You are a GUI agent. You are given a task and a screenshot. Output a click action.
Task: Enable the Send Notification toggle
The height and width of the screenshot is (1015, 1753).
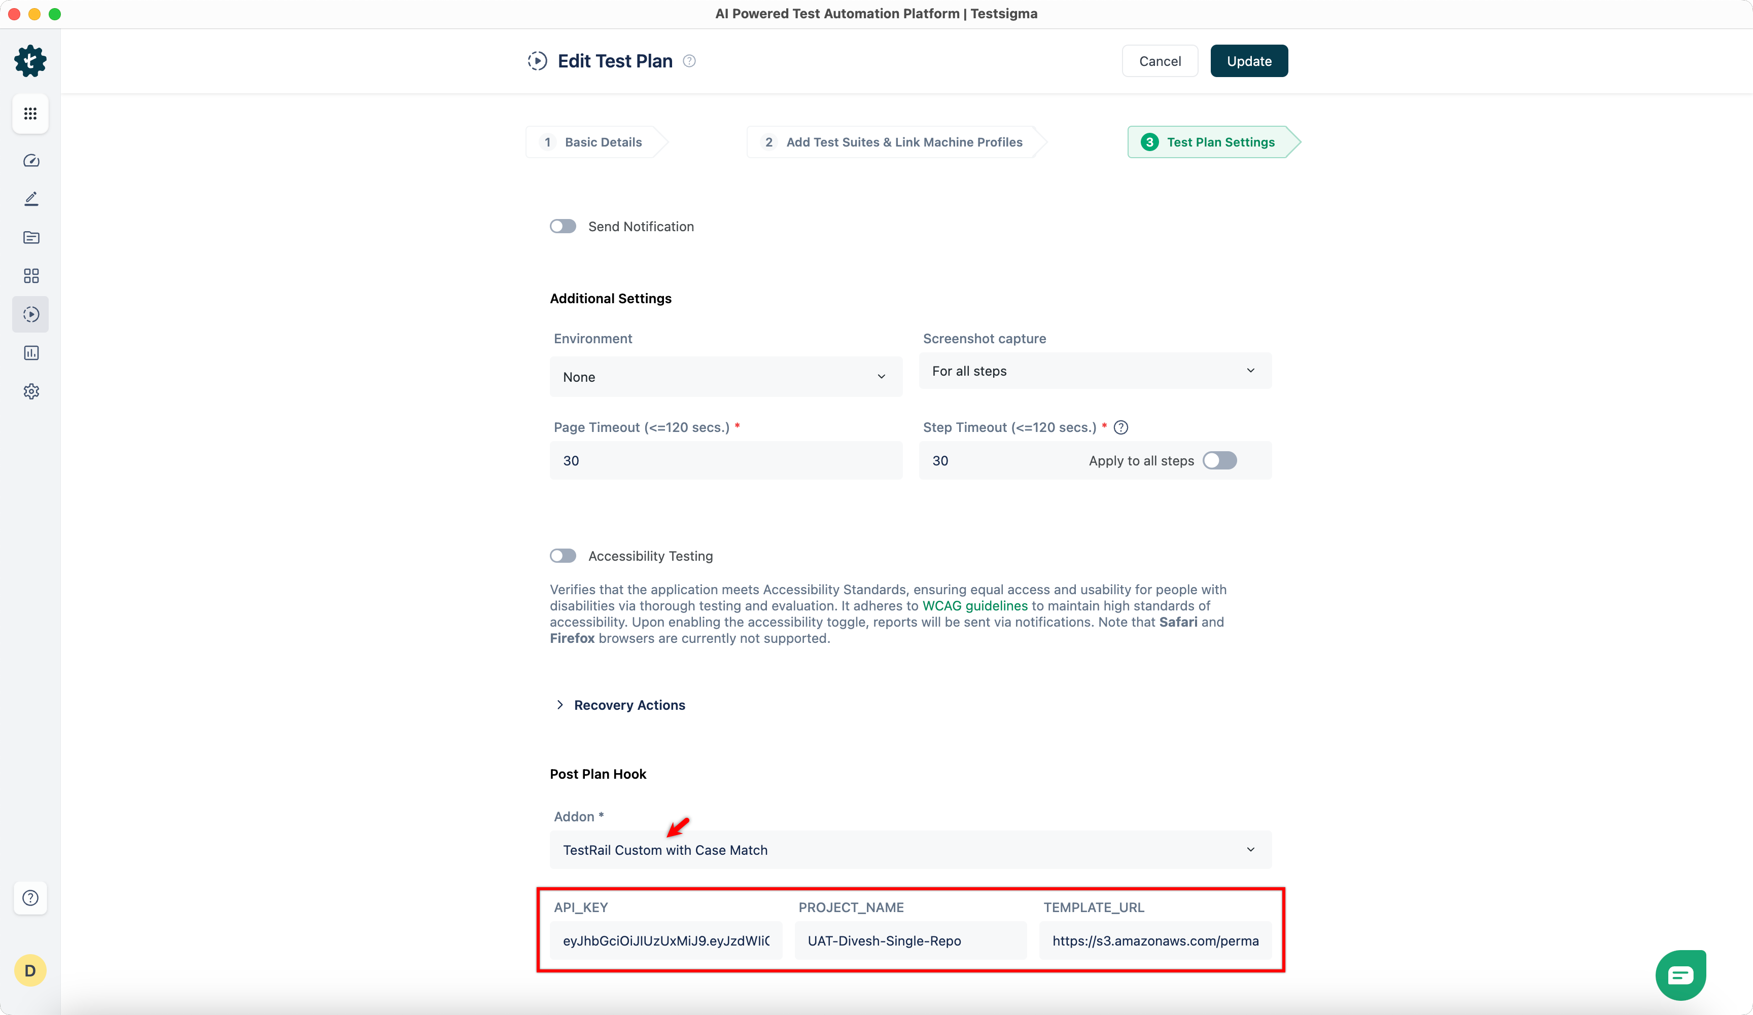(x=563, y=226)
